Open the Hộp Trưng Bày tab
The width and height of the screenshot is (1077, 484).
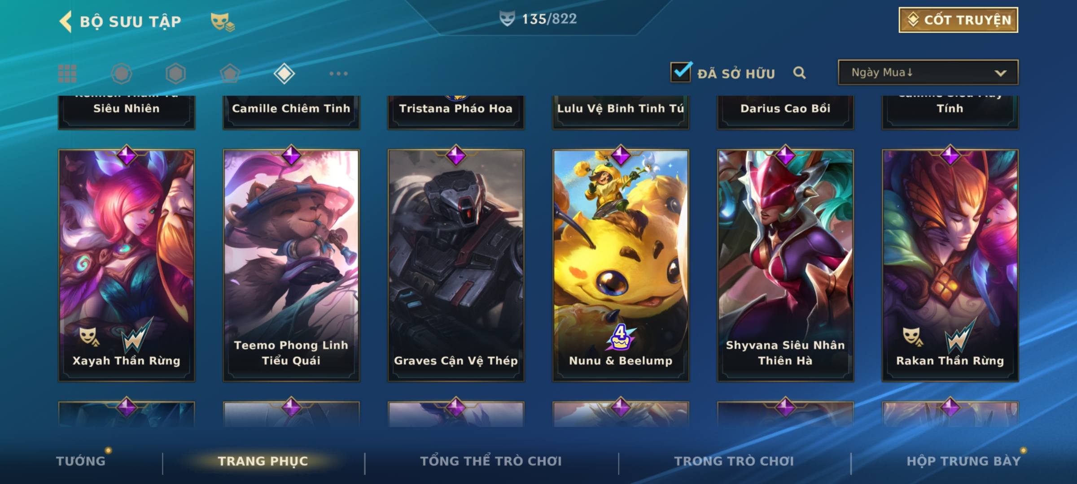(963, 461)
